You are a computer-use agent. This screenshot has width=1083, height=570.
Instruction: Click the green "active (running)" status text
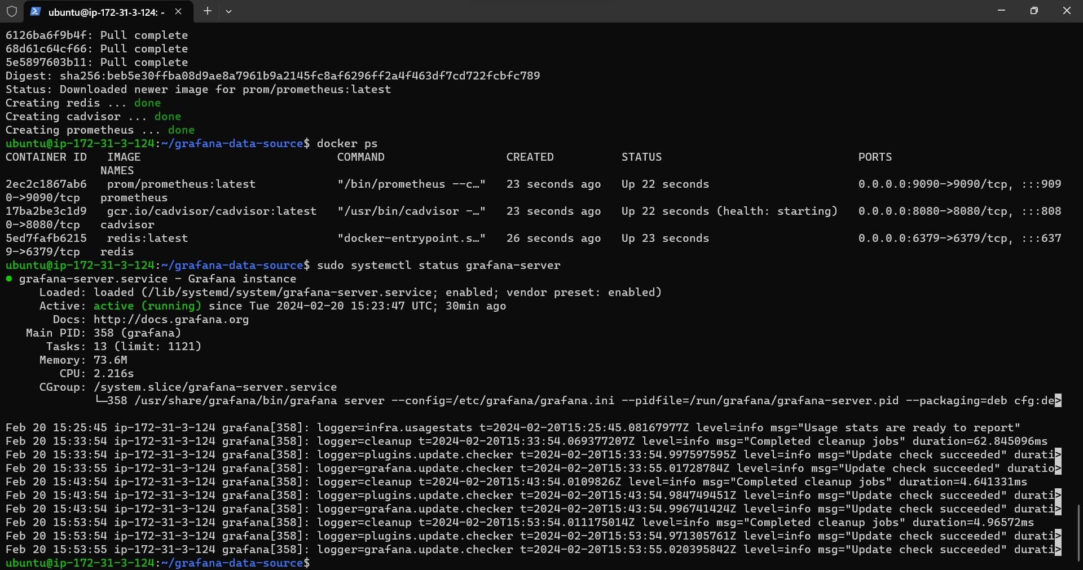[x=147, y=306]
